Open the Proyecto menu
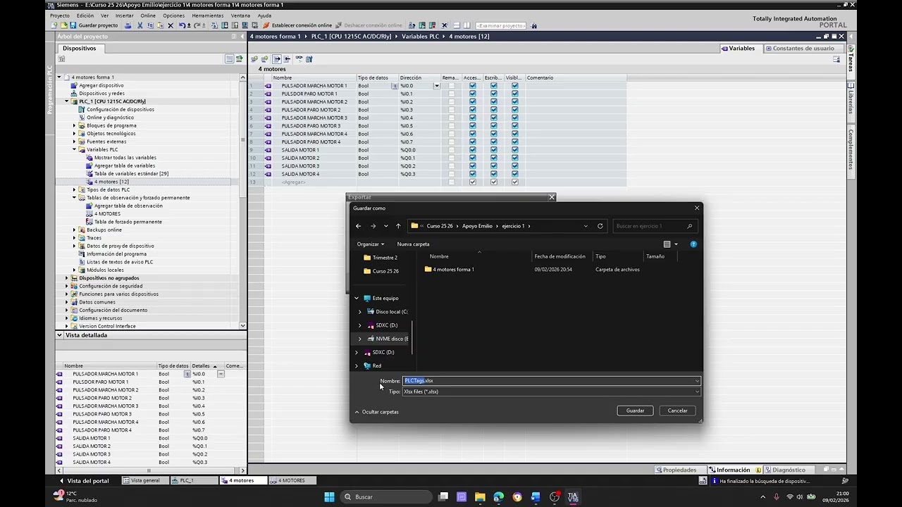 pos(60,15)
